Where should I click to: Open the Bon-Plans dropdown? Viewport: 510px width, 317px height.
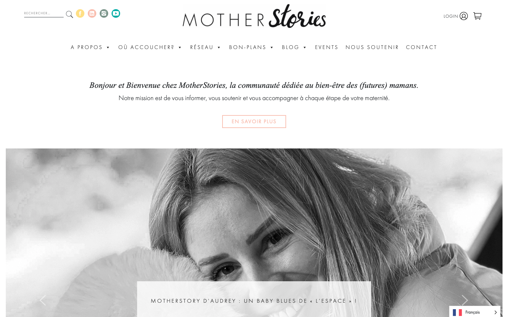[251, 47]
